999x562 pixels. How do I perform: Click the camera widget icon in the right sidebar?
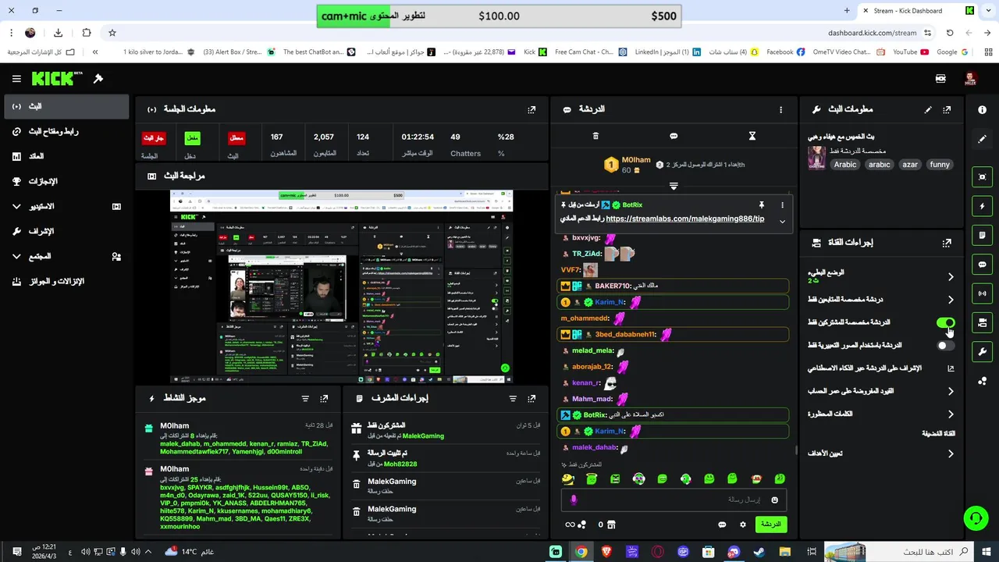click(982, 322)
